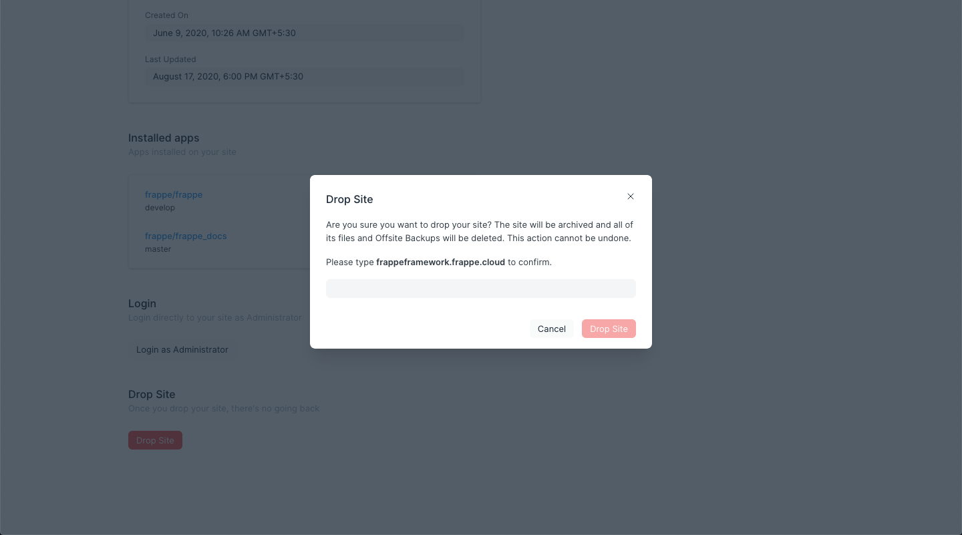
Task: Click the Login section heading
Action: (x=142, y=304)
